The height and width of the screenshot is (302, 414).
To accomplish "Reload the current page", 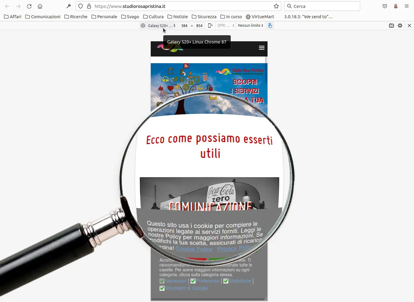I will click(29, 6).
